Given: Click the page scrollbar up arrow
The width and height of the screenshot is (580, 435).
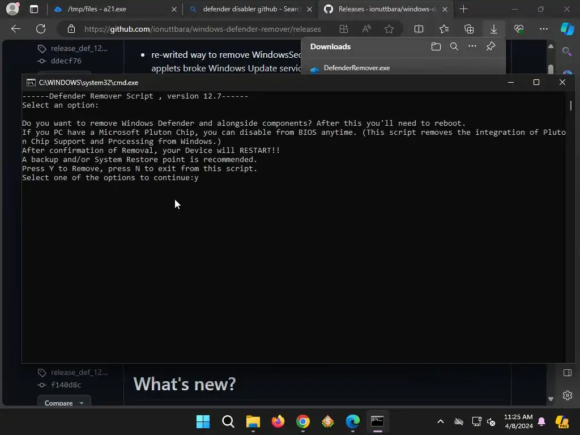Looking at the screenshot, I should point(551,46).
